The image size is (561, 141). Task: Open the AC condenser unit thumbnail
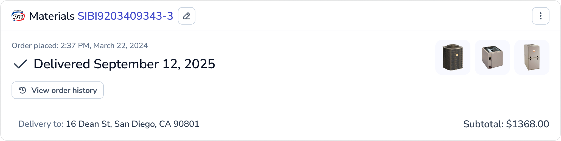[453, 57]
